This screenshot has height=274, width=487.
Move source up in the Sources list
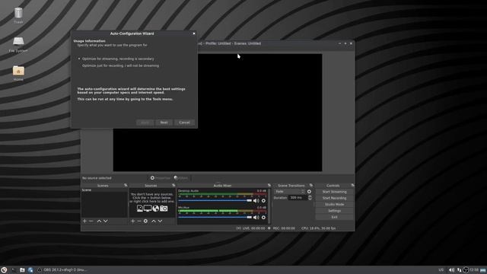[x=154, y=221]
